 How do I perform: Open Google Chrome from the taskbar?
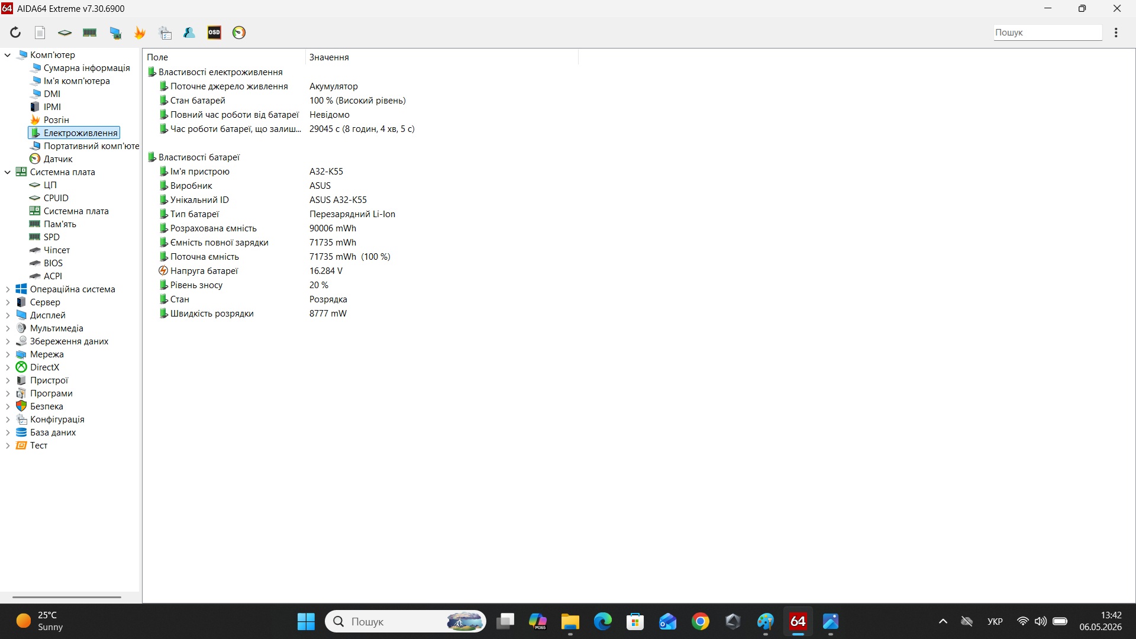[701, 622]
